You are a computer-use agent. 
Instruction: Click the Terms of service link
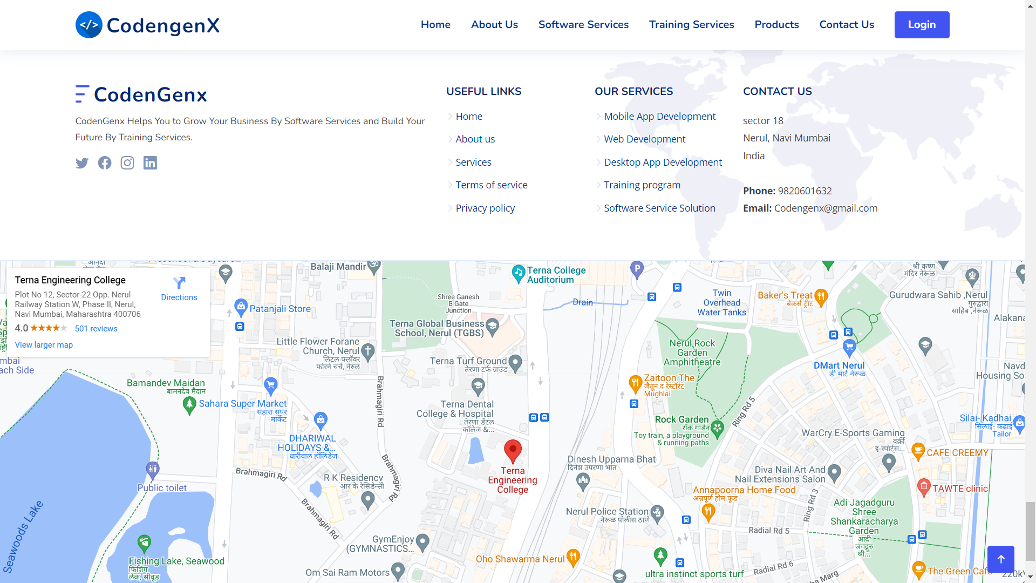[491, 185]
